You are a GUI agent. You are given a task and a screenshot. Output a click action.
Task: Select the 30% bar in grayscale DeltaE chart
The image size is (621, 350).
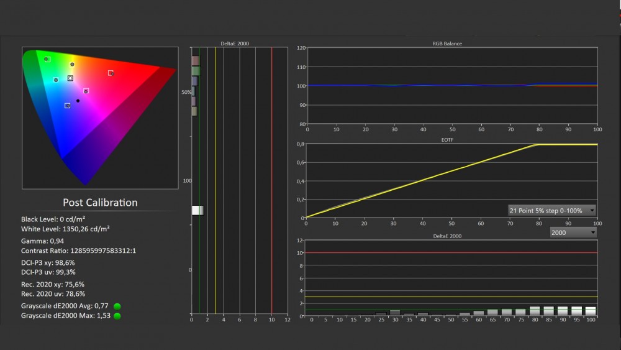[395, 313]
